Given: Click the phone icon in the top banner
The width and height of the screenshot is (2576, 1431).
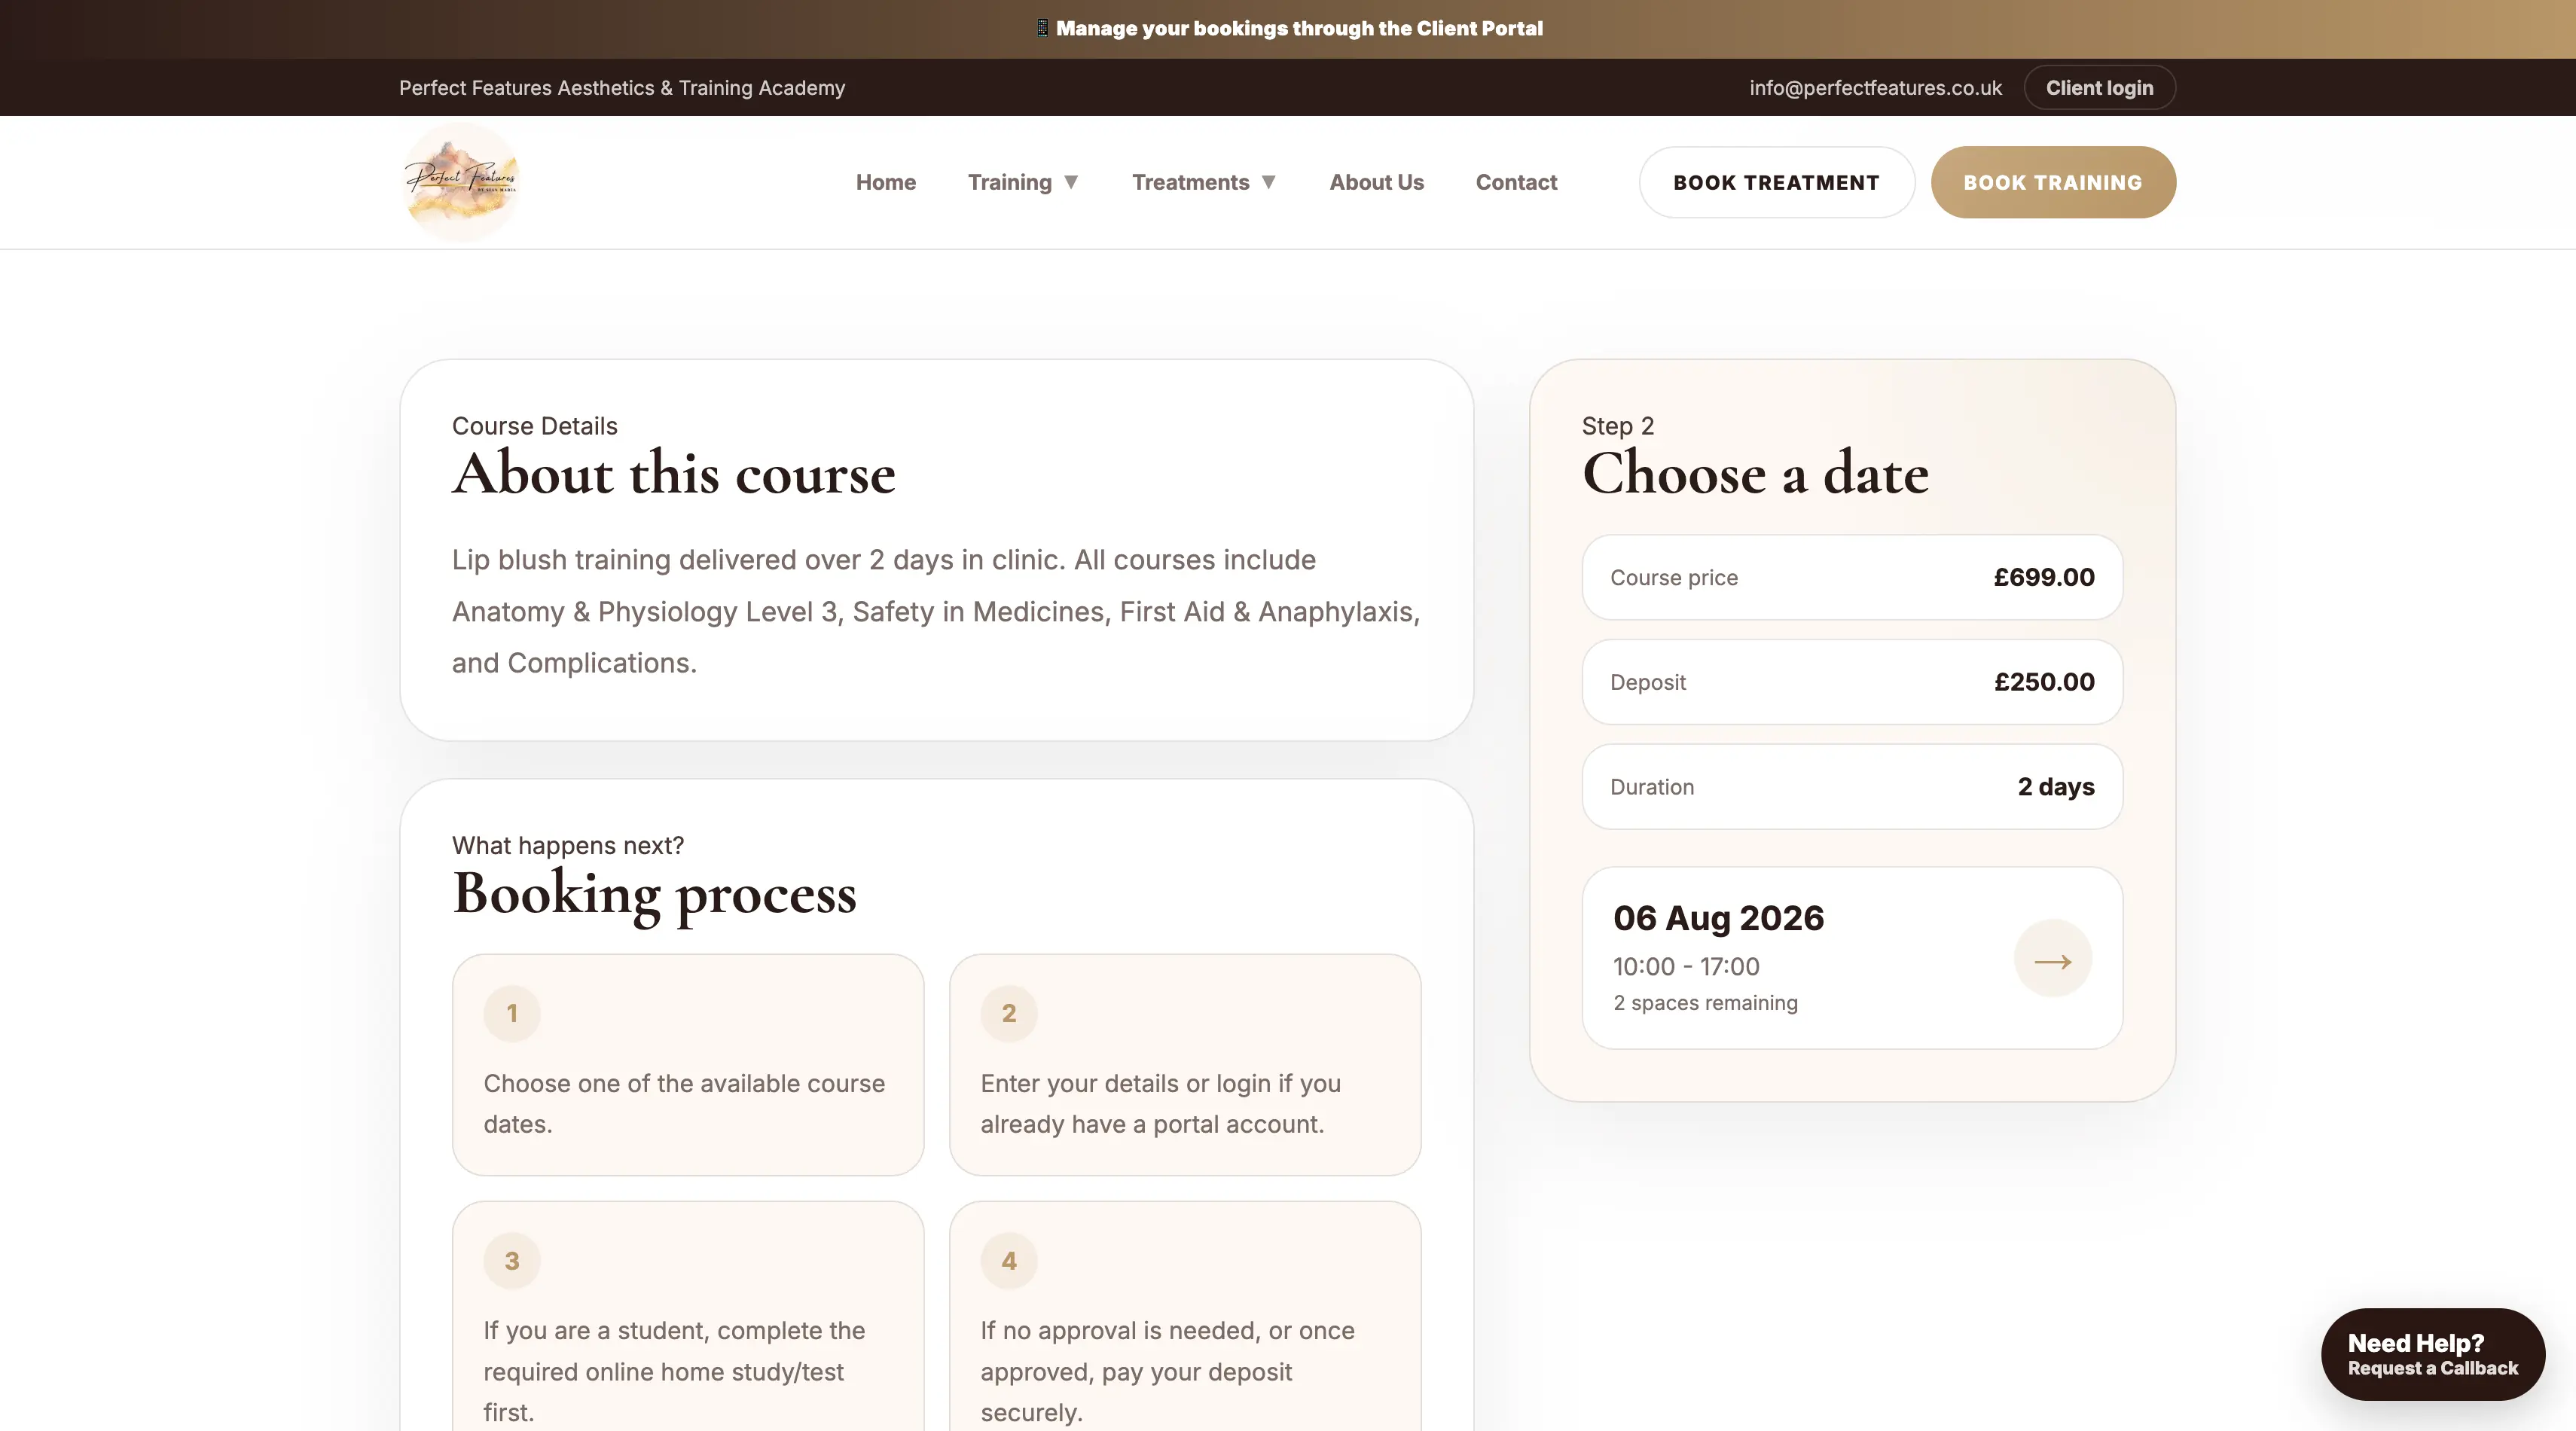Looking at the screenshot, I should click(x=1042, y=28).
